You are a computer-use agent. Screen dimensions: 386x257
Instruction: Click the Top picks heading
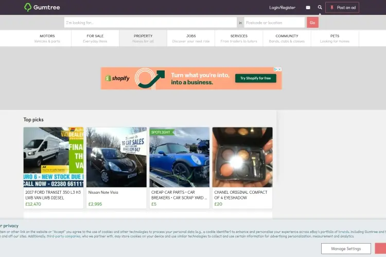pos(33,120)
